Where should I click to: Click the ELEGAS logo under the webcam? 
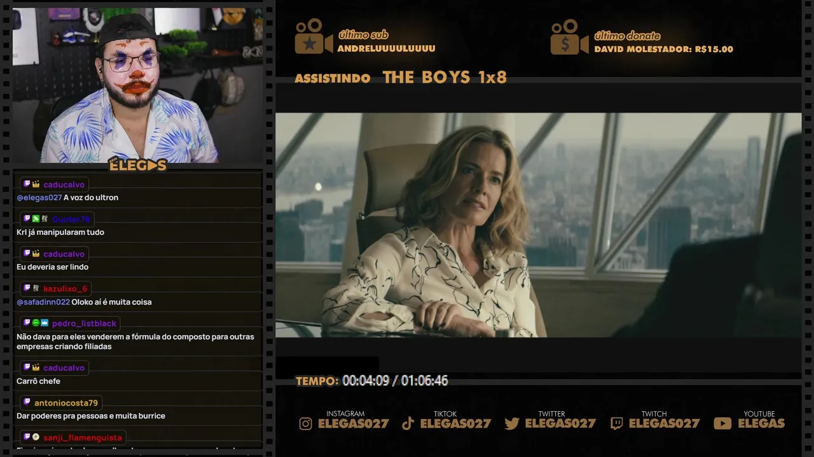pos(137,164)
